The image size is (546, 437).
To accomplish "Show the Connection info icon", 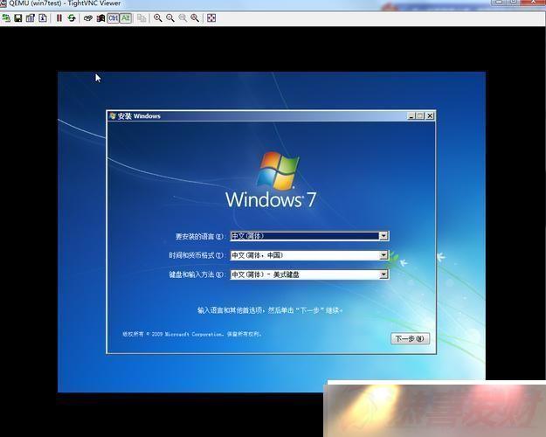I will tap(43, 18).
